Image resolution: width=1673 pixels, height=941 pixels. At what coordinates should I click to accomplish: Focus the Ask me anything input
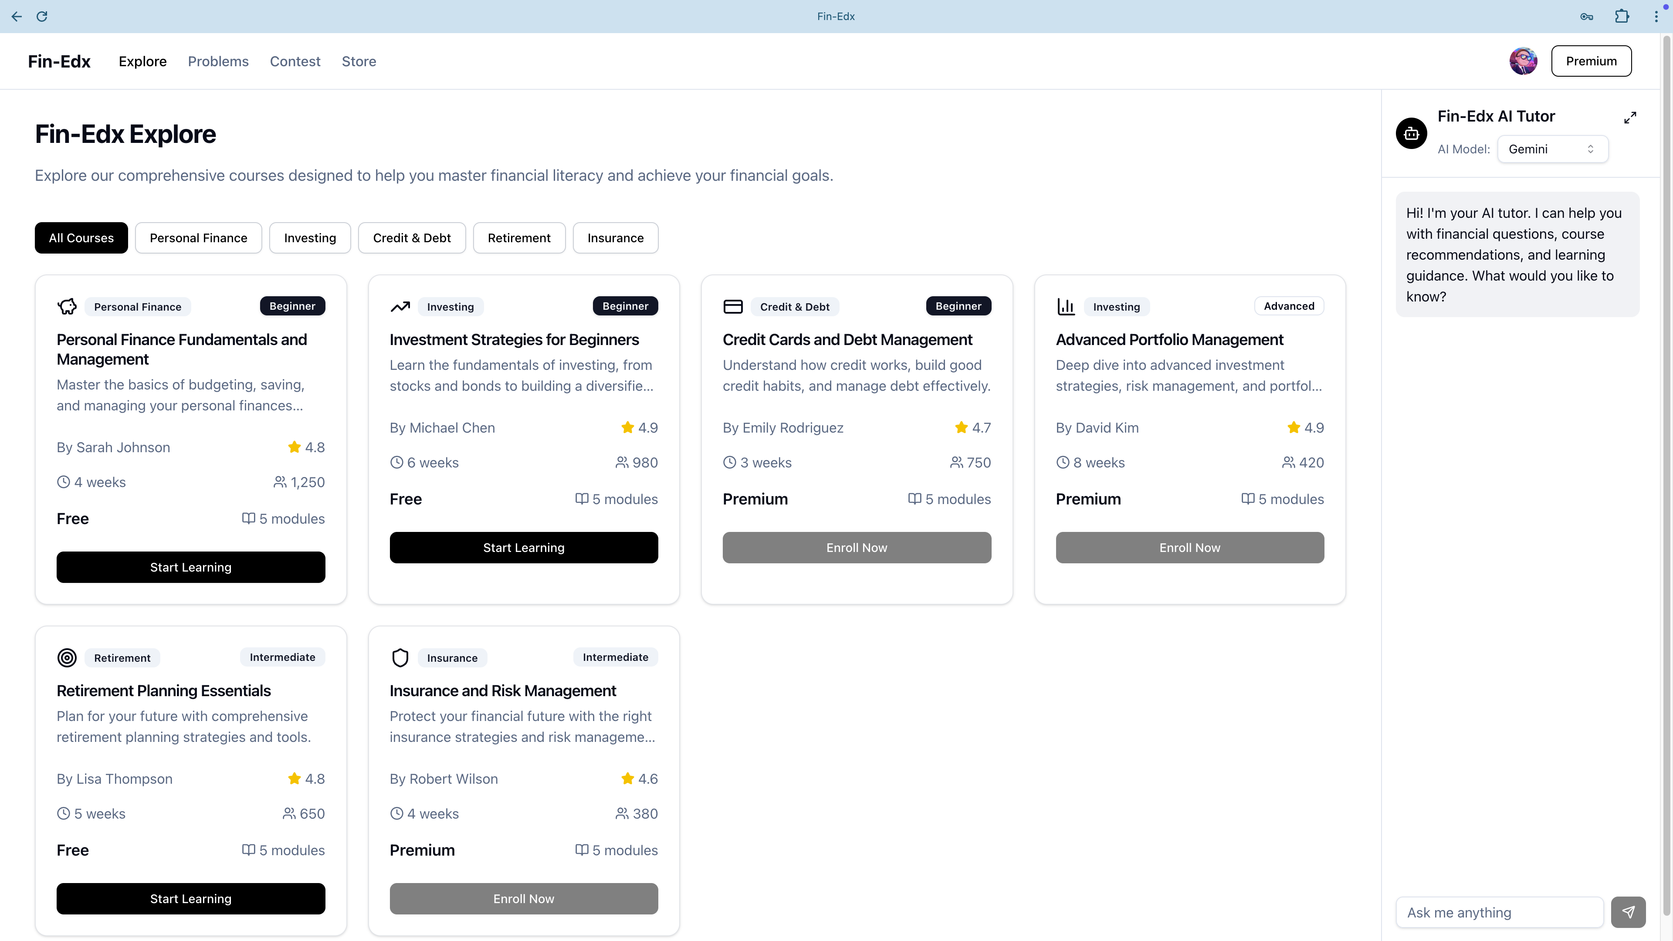click(x=1499, y=912)
